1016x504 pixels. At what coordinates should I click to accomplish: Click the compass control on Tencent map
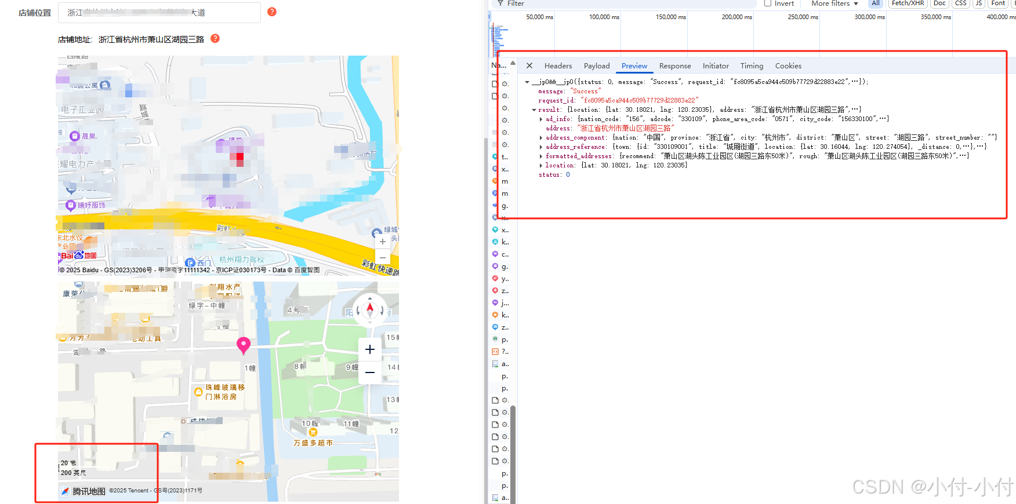(x=370, y=311)
